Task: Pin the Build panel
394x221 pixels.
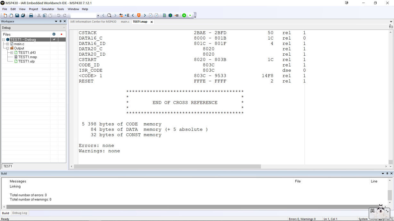Action: tap(387, 173)
